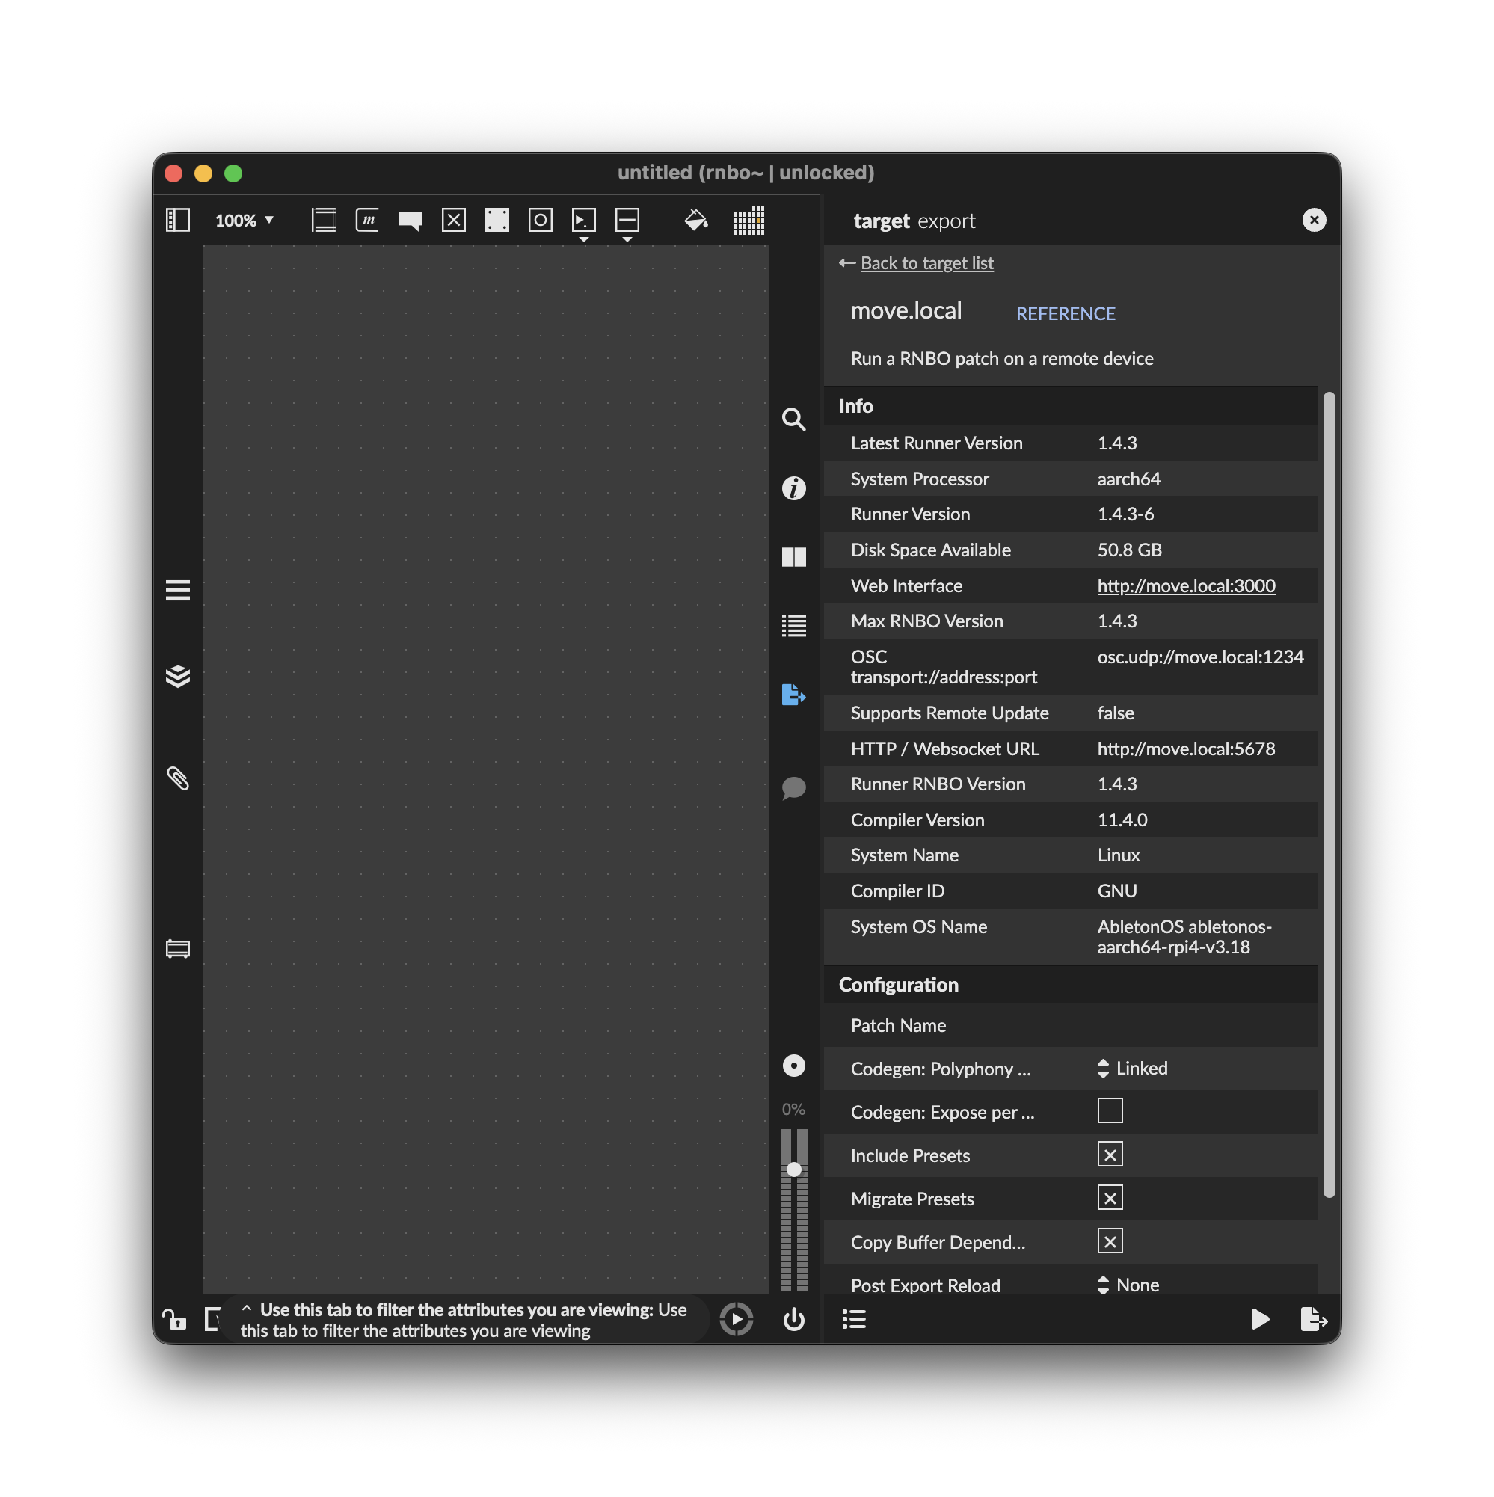Open the 100% zoom dropdown
Viewport: 1494px width, 1497px height.
[244, 221]
